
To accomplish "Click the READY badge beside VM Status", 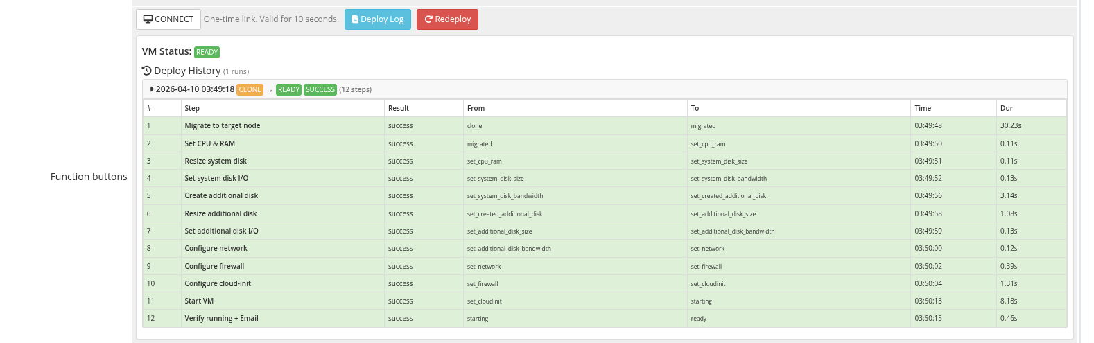I will [x=207, y=52].
